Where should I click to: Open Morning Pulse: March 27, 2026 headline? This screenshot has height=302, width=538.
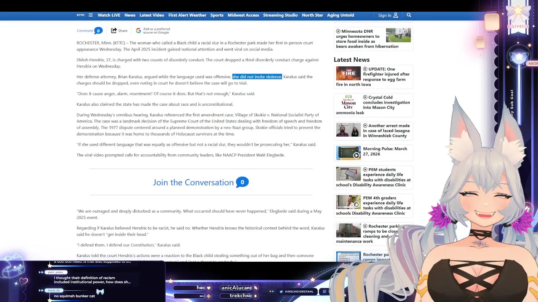(385, 151)
